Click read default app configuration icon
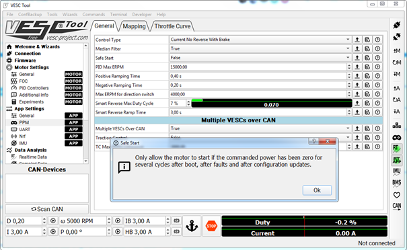407x250 pixels. [397, 100]
